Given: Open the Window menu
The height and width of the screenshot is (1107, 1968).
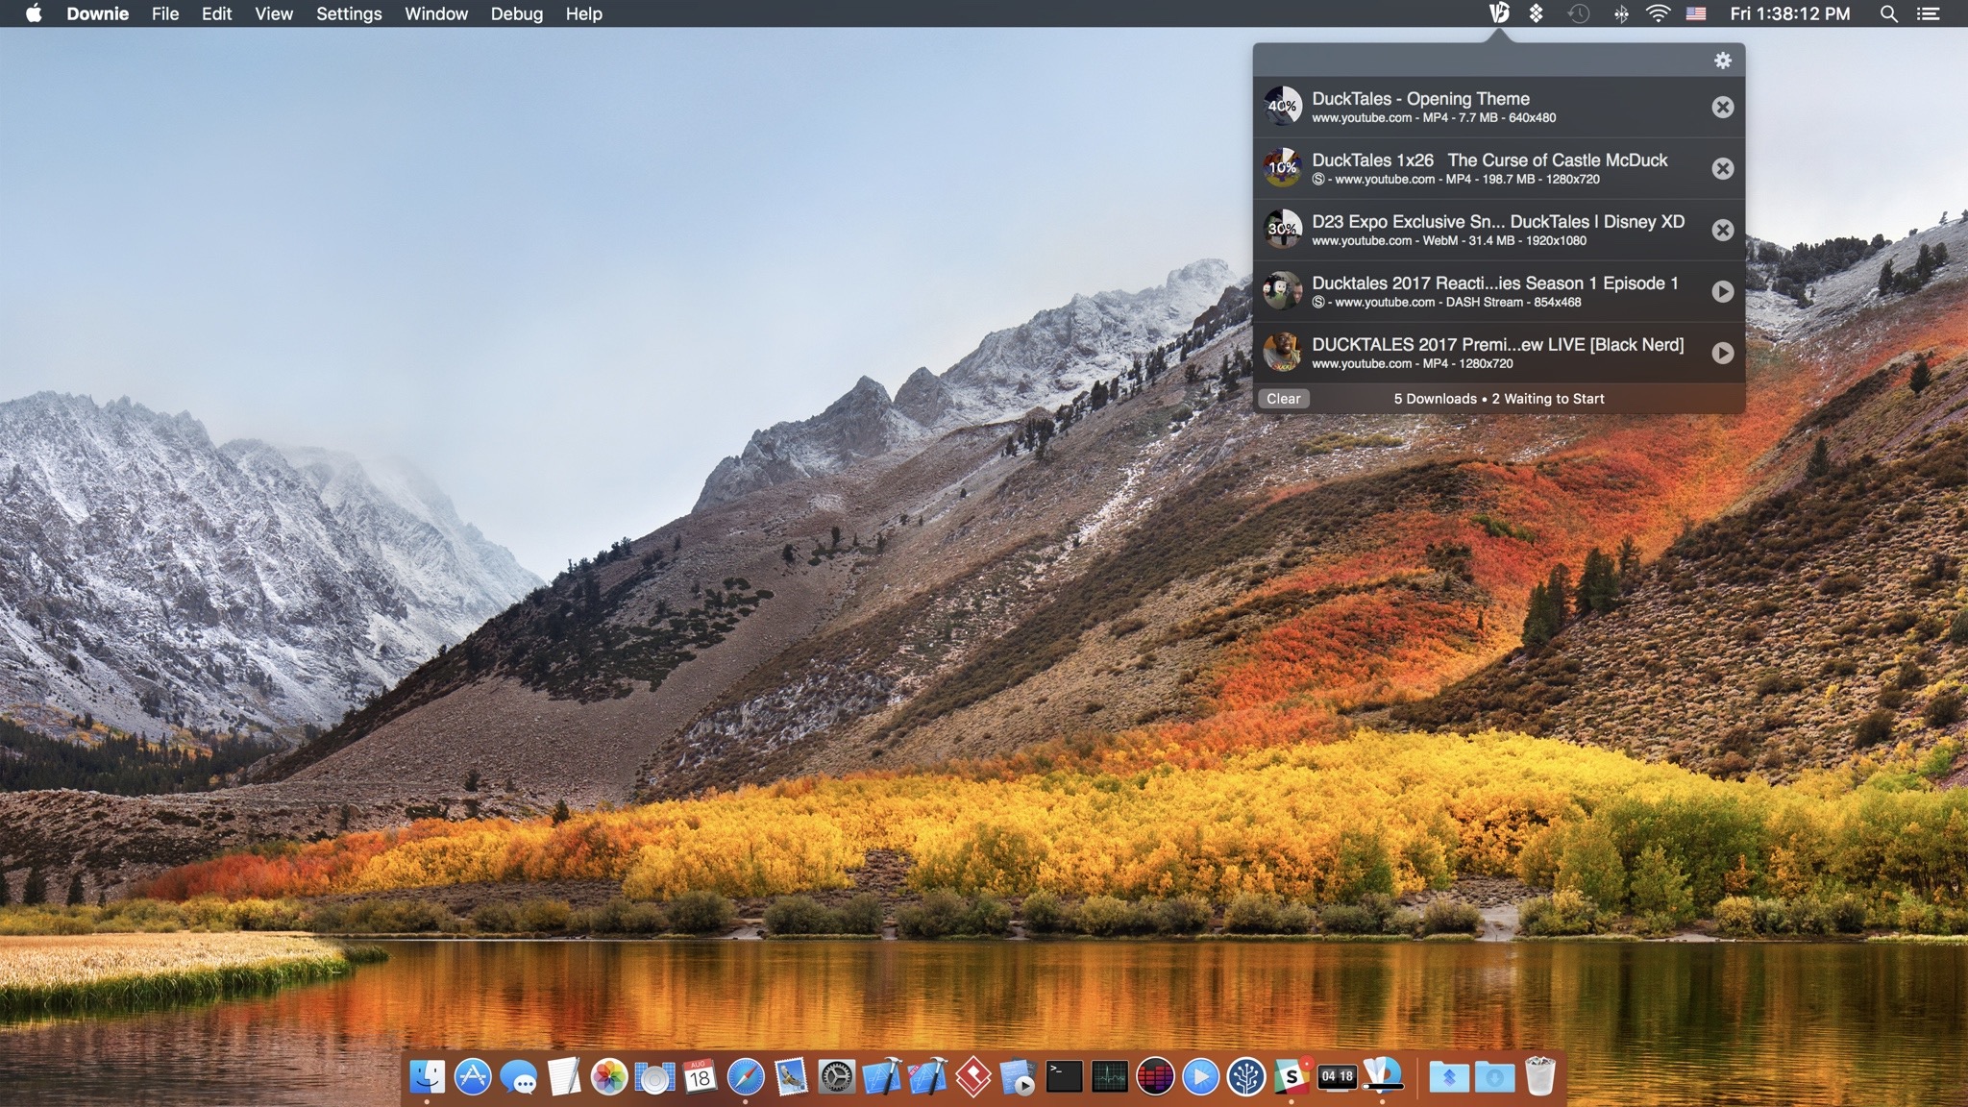Looking at the screenshot, I should [435, 13].
